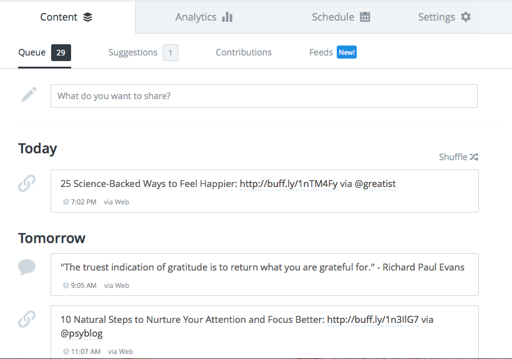The height and width of the screenshot is (359, 512).
Task: Click the stack icon on the Content tab
Action: (88, 17)
